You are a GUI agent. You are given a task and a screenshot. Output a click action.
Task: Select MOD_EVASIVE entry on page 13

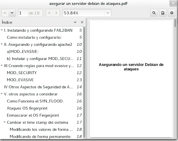(20, 80)
